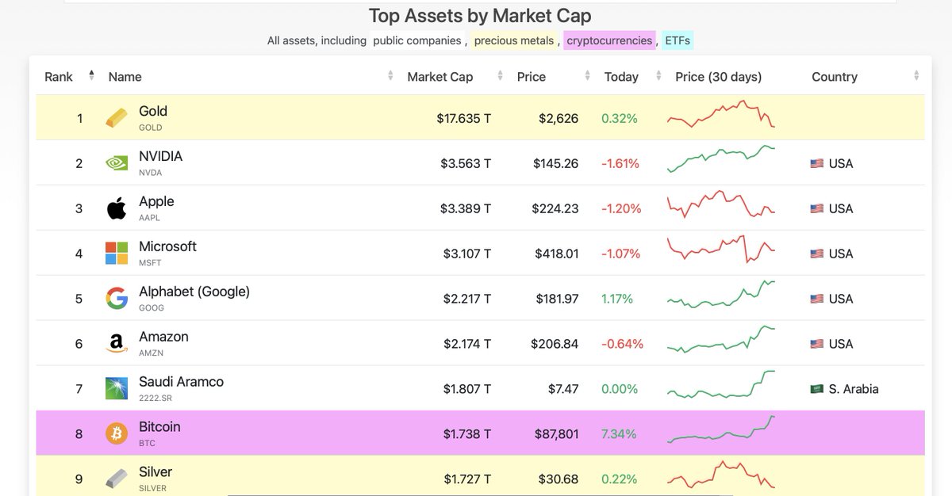Click the USA flag in NVIDIA row
Image resolution: width=952 pixels, height=496 pixels.
816,164
